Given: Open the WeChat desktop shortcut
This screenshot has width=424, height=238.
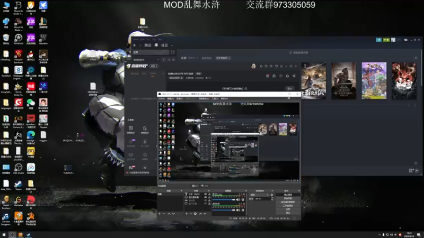Looking at the screenshot, I should [x=31, y=104].
